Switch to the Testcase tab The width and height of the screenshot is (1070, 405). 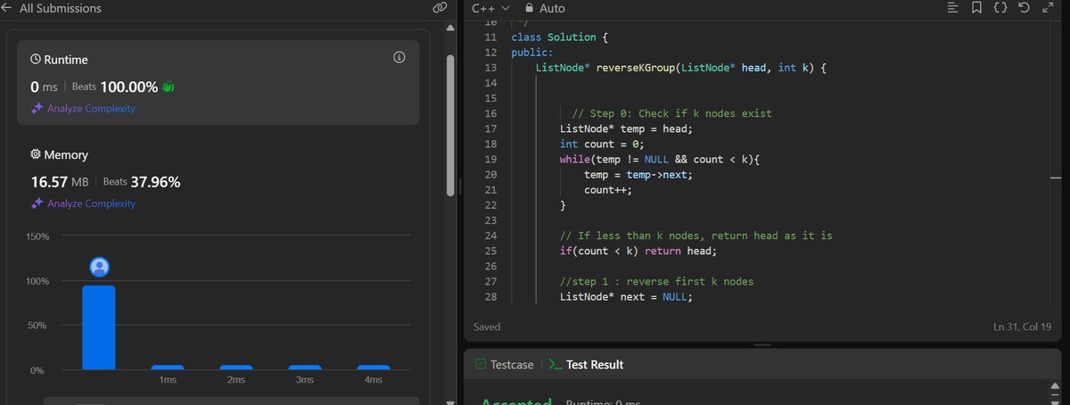505,364
